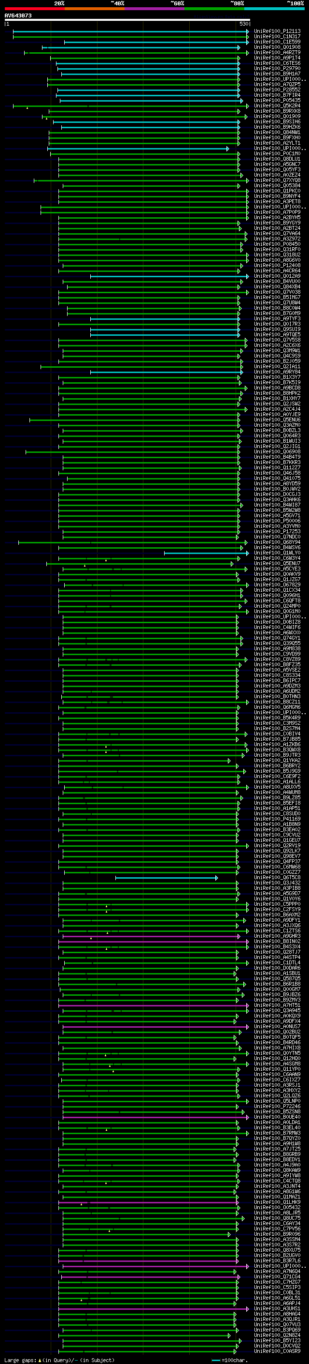Click the cyan ~100% legend segment
This screenshot has height=1364, width=309.
click(x=274, y=9)
